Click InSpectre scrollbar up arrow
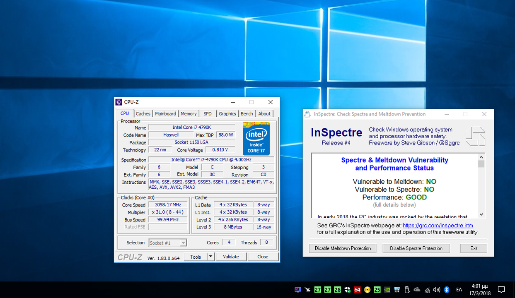Viewport: 515px width, 298px height. point(481,157)
